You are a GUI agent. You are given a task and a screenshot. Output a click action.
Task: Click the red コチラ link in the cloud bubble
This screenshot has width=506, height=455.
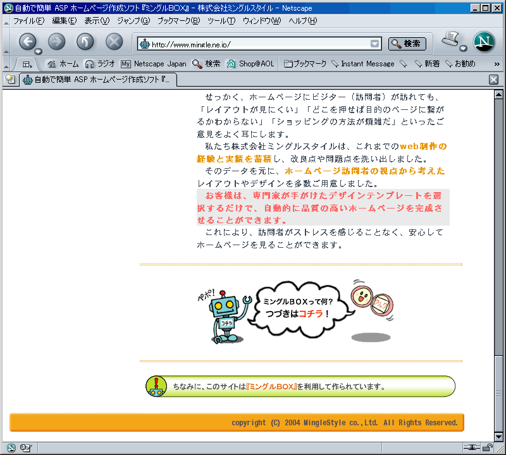click(x=311, y=313)
